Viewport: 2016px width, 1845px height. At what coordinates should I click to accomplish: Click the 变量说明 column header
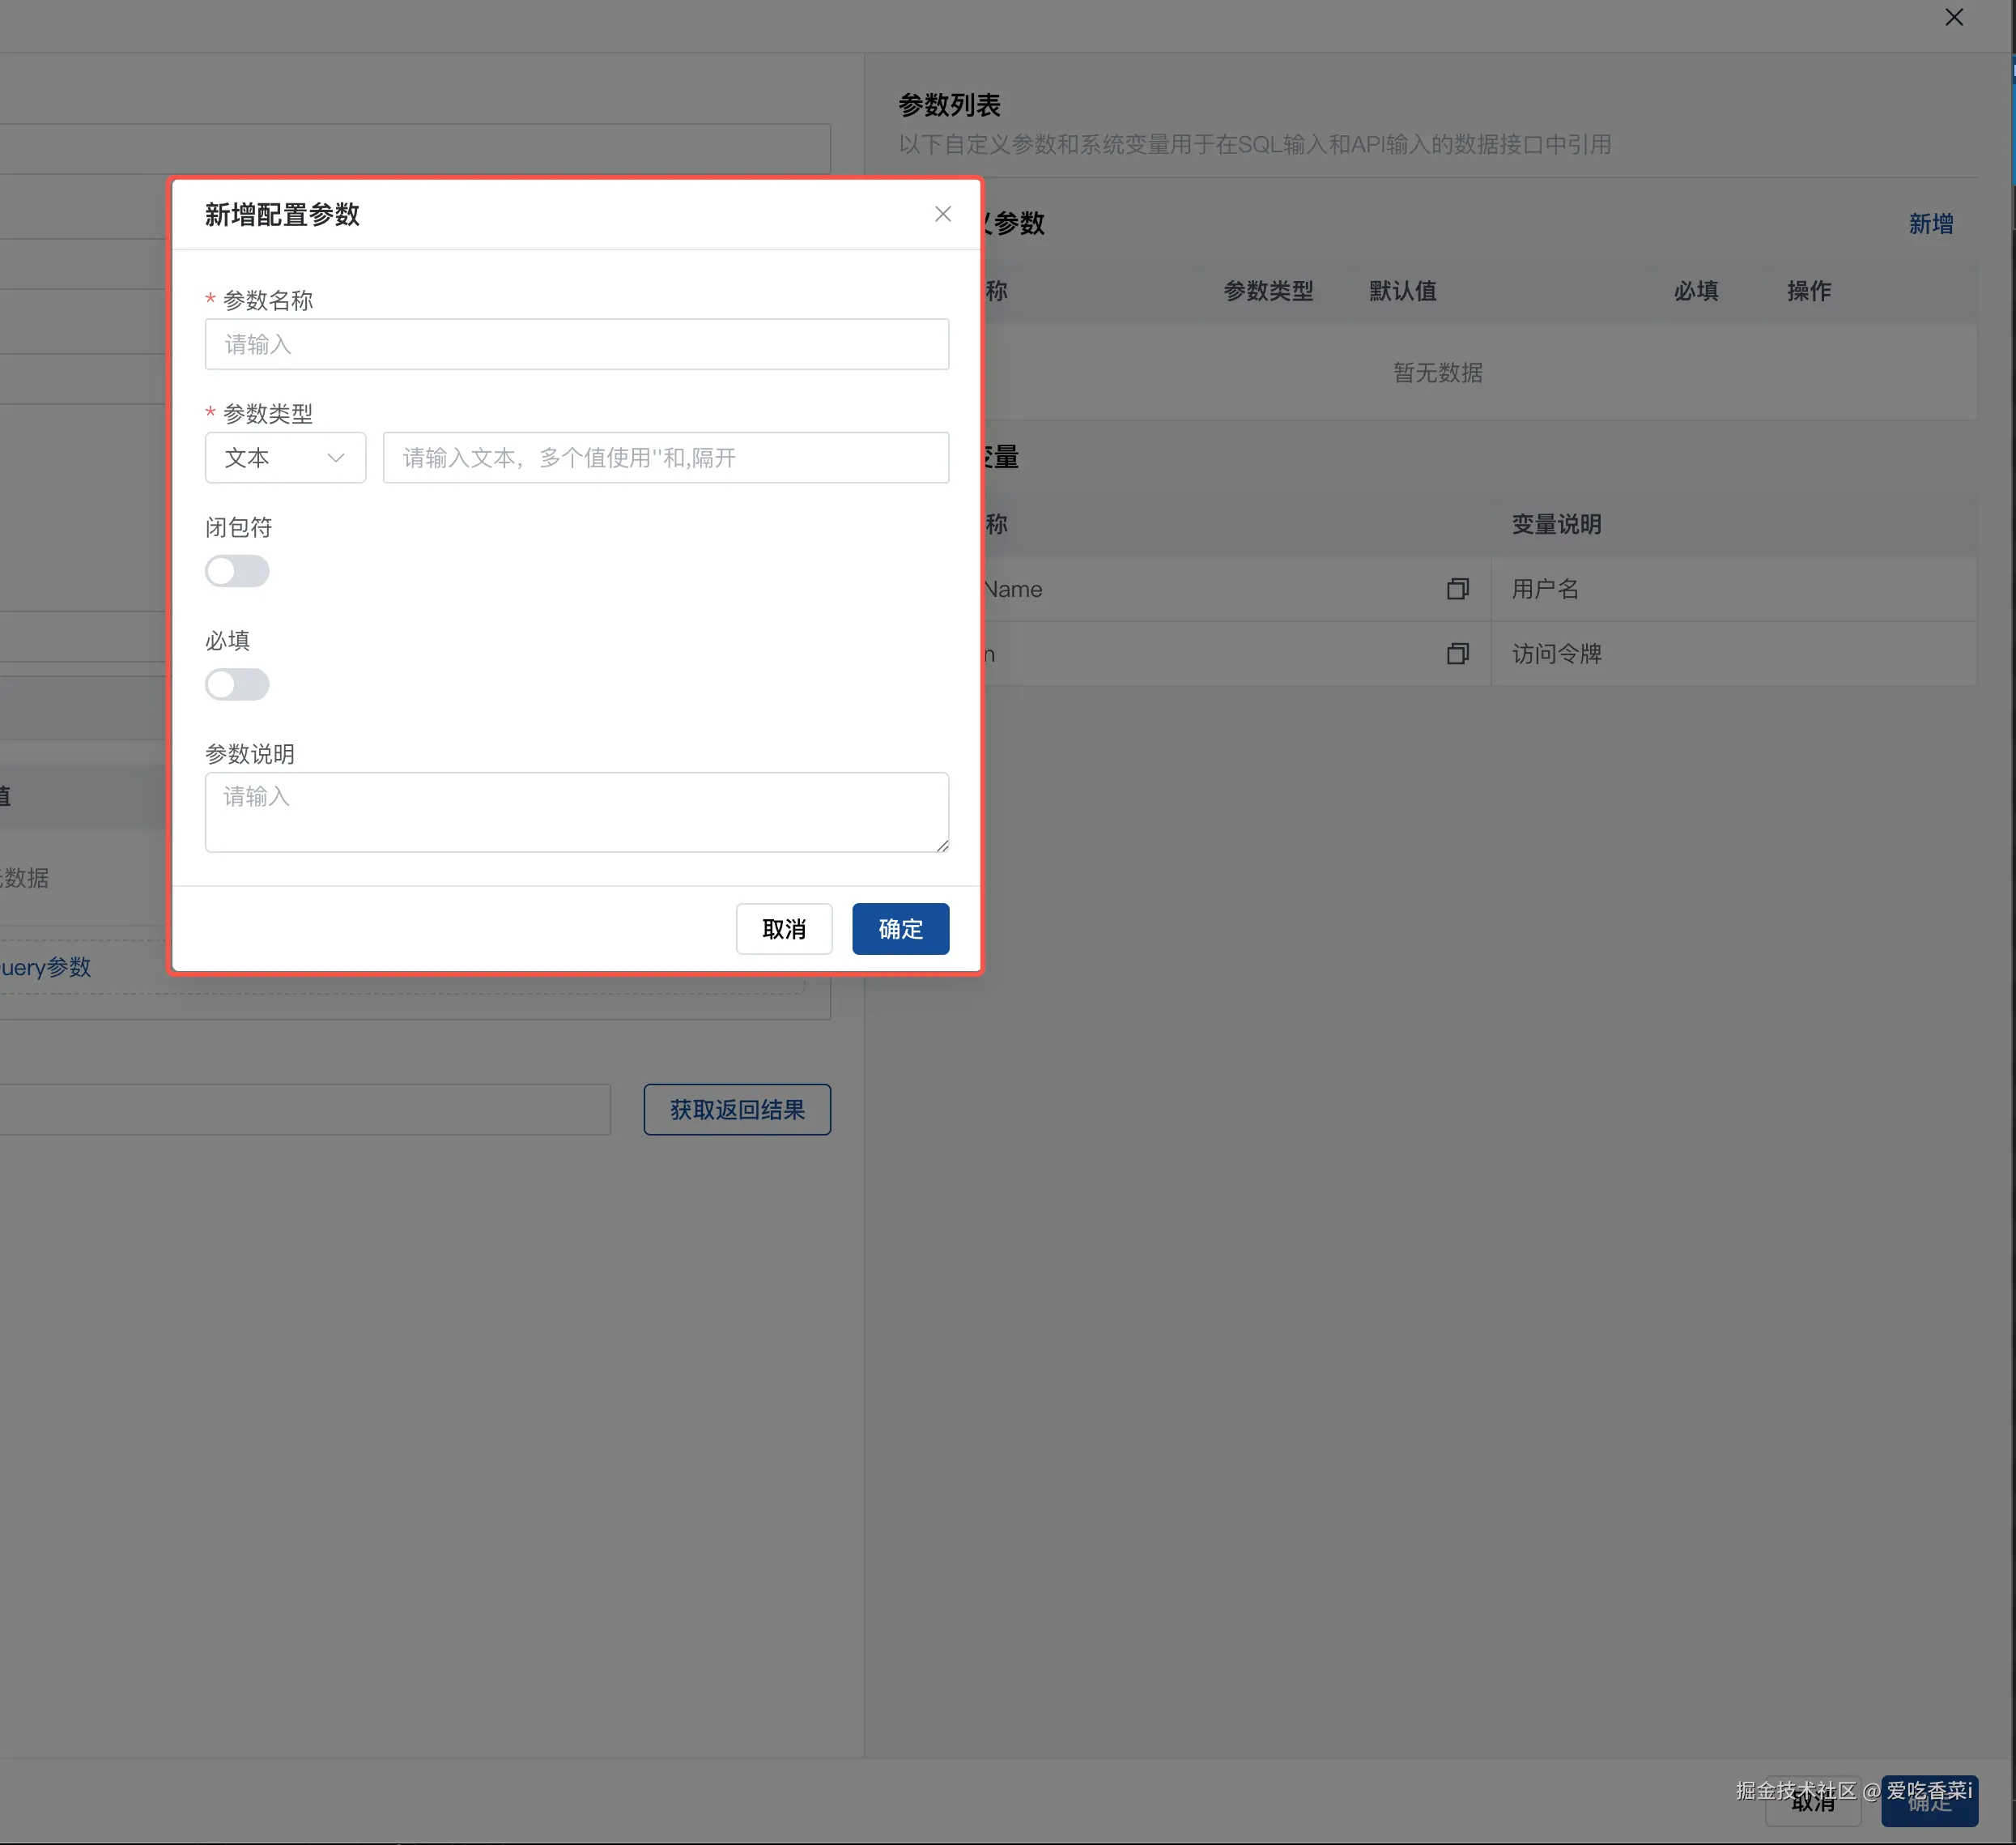1556,524
